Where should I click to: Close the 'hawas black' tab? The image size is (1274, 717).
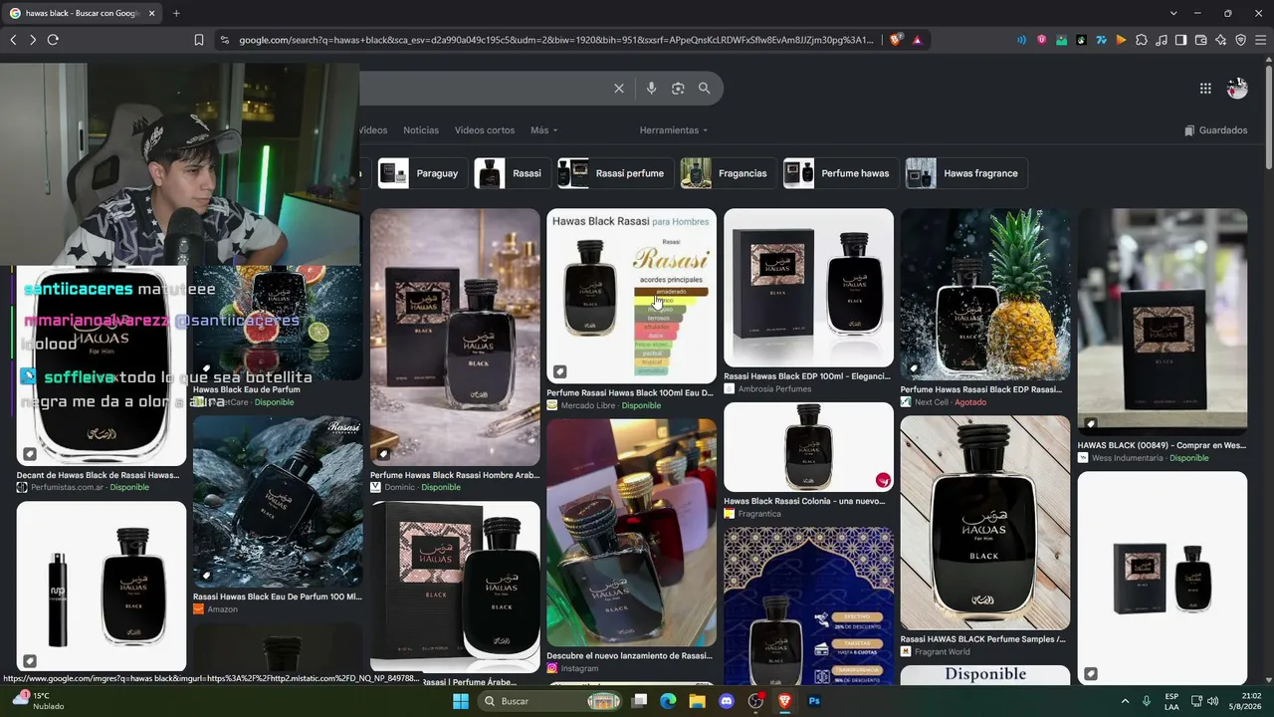[152, 13]
